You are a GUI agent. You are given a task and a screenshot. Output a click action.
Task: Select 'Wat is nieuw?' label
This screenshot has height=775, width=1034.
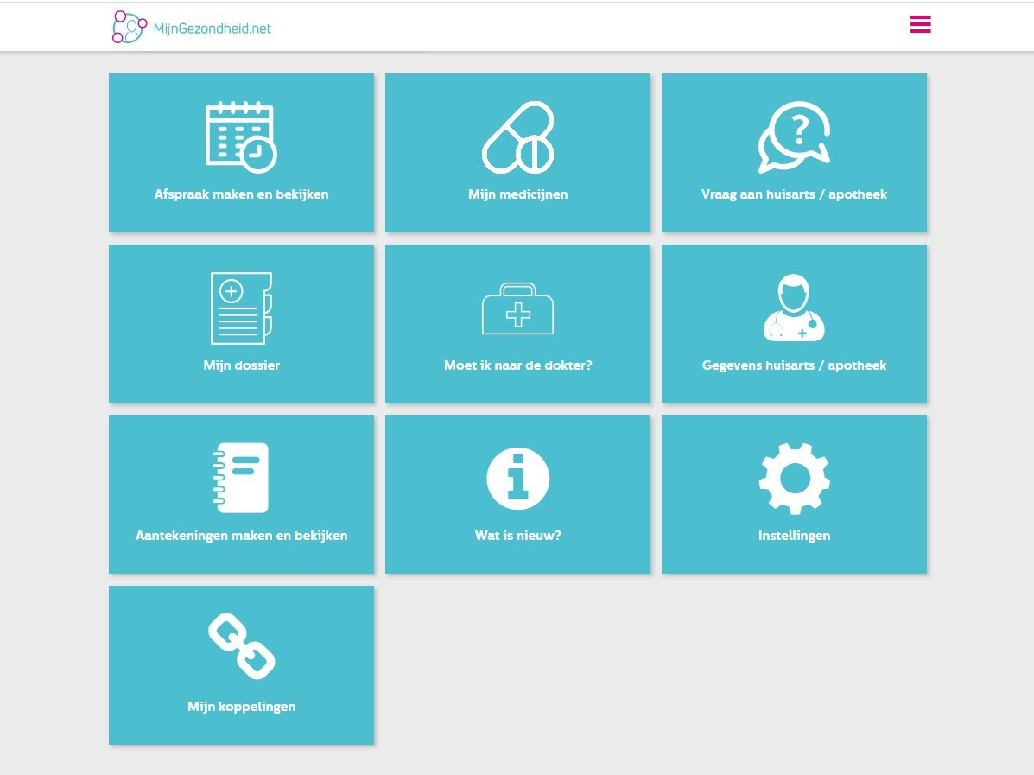[x=517, y=535]
